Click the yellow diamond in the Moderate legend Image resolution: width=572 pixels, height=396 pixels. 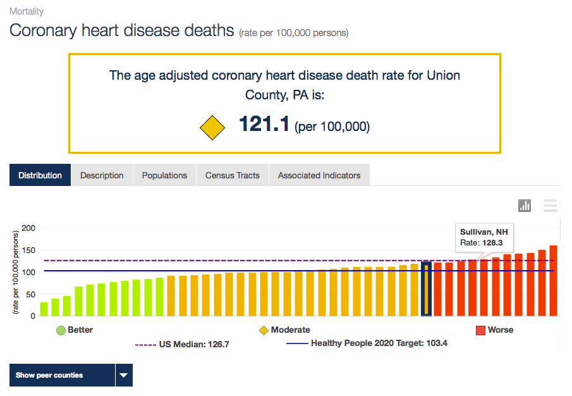[264, 330]
